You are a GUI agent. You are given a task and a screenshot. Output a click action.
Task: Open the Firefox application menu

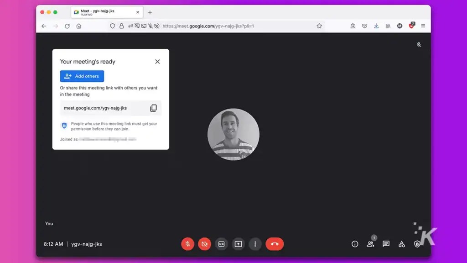click(x=423, y=26)
